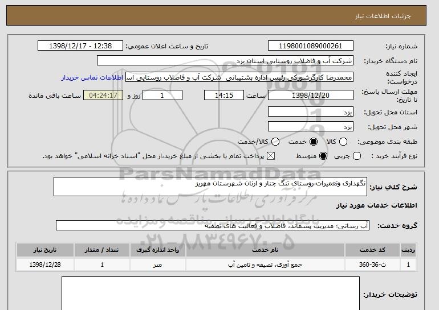Click the service name cell جمع آوری، تصفیه و تامین آب
The width and height of the screenshot is (439, 310).
(265, 264)
